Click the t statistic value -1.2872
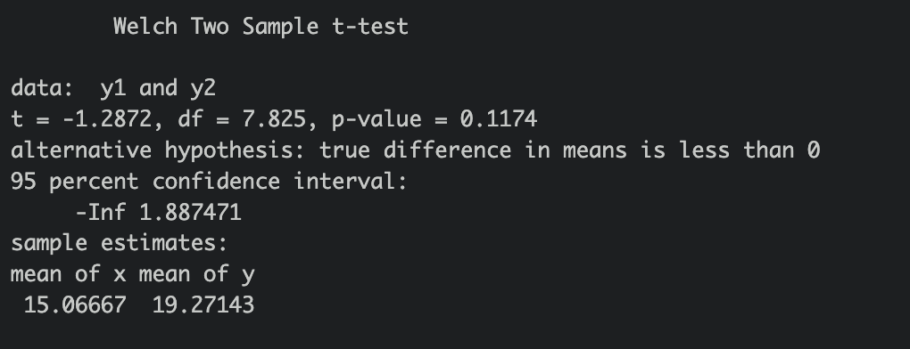Image resolution: width=910 pixels, height=349 pixels. pyautogui.click(x=107, y=119)
